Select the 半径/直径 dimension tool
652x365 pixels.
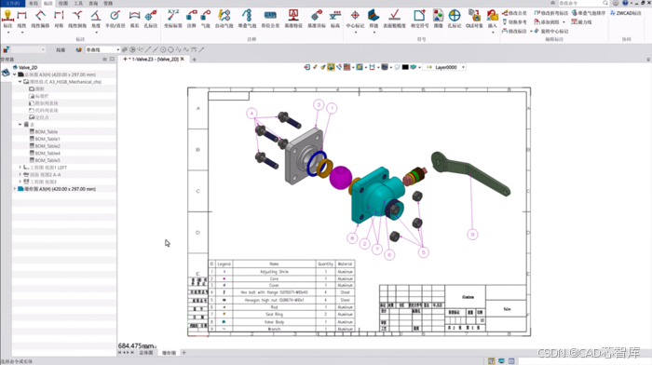tap(115, 19)
